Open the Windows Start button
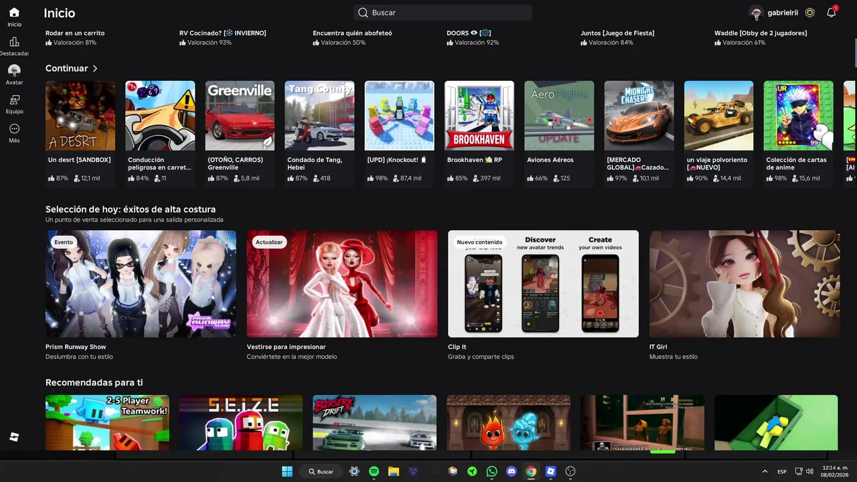The width and height of the screenshot is (857, 482). click(x=287, y=471)
